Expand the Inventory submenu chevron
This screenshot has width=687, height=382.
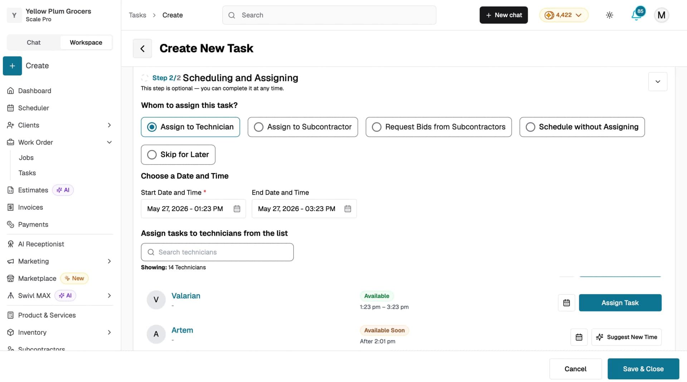click(x=109, y=333)
